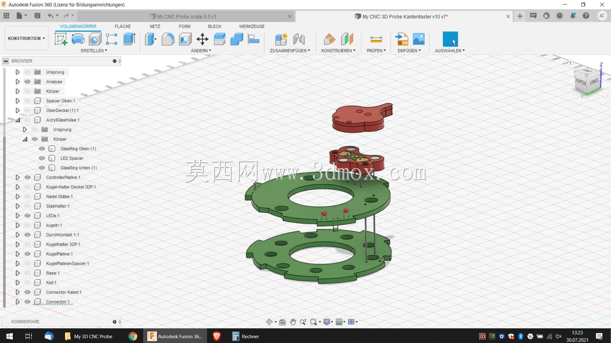Show the Spacer Oben:1 component
This screenshot has width=611, height=343.
[28, 101]
